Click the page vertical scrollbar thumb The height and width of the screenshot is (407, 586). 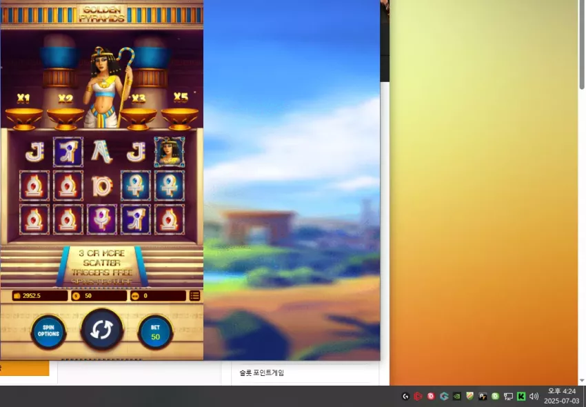coord(581,45)
